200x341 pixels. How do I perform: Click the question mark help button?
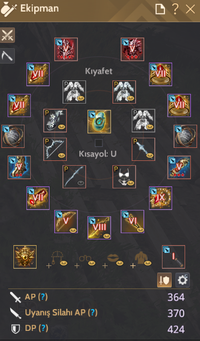(175, 9)
